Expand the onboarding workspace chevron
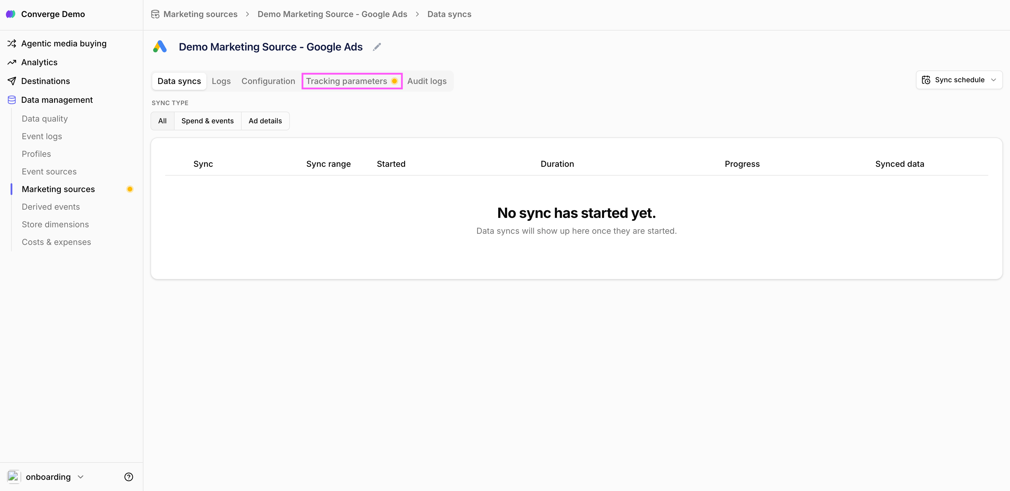 81,477
